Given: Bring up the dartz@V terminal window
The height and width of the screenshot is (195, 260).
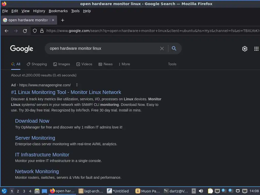Looking at the screenshot, I should (x=176, y=191).
